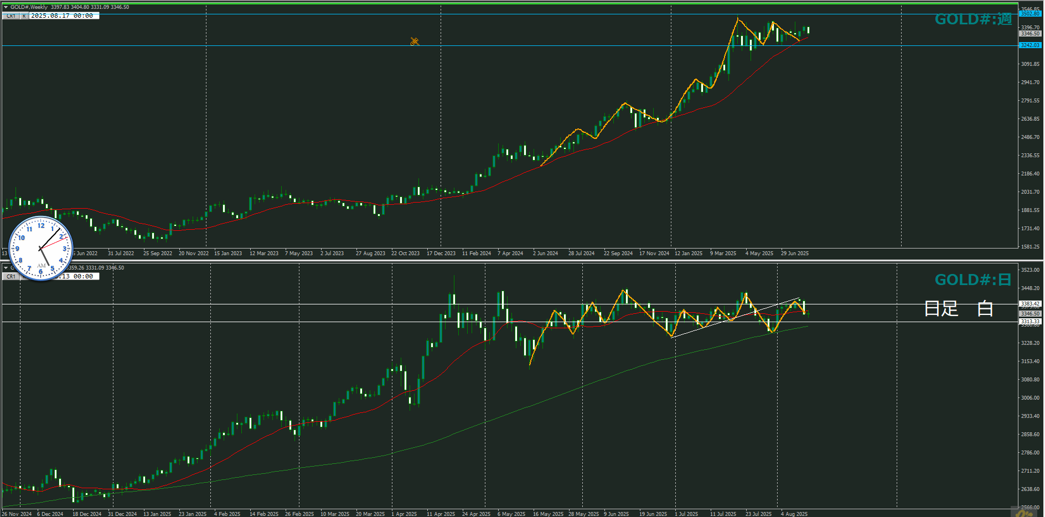The image size is (1045, 517).
Task: Click the 2638.60 daily price scale value
Action: (1030, 489)
